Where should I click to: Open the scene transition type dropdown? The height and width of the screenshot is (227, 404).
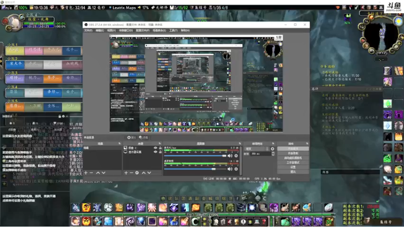coord(257,149)
